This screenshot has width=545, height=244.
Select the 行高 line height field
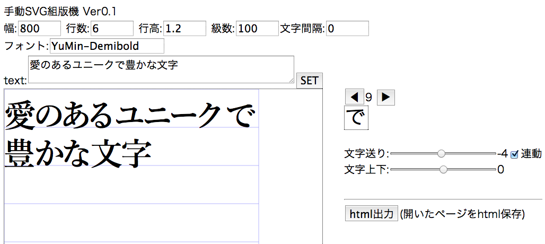(x=184, y=29)
